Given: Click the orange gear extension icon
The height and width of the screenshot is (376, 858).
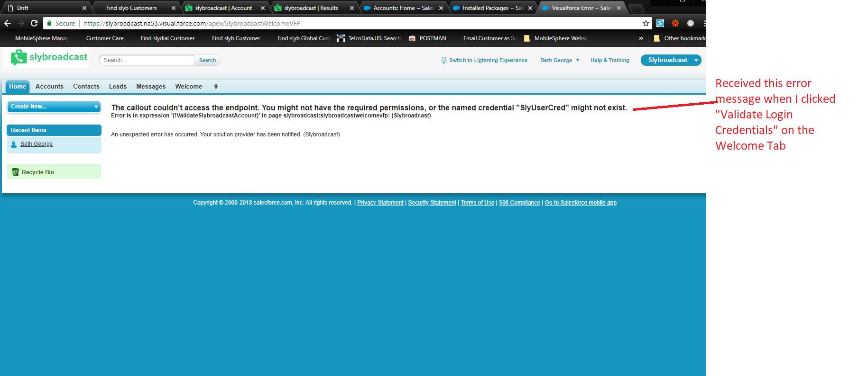Looking at the screenshot, I should (675, 23).
